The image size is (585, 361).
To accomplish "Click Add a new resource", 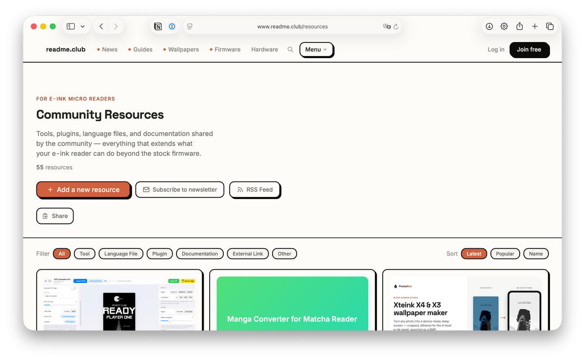I will [x=83, y=189].
